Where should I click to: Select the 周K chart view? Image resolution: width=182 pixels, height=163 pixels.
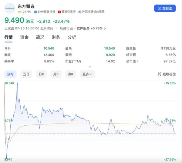point(56,74)
